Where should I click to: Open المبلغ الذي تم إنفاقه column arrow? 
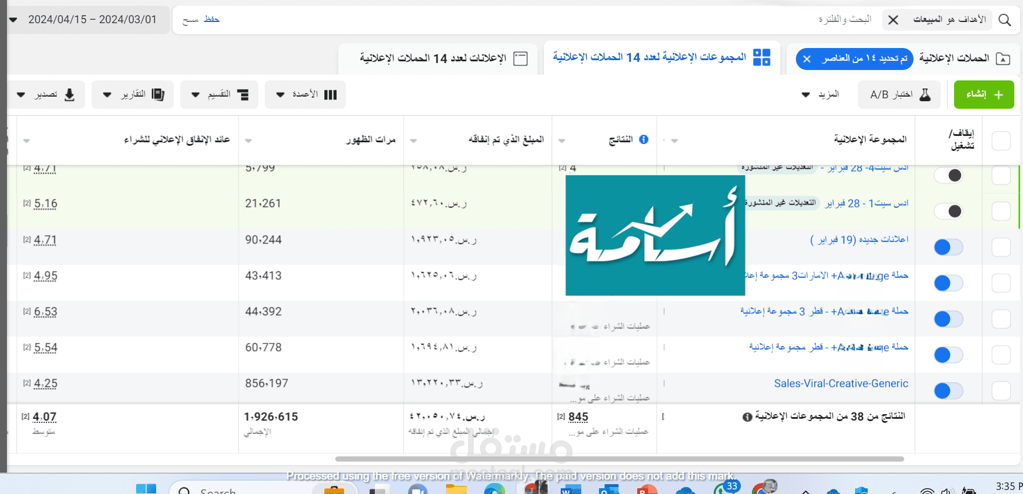413,141
